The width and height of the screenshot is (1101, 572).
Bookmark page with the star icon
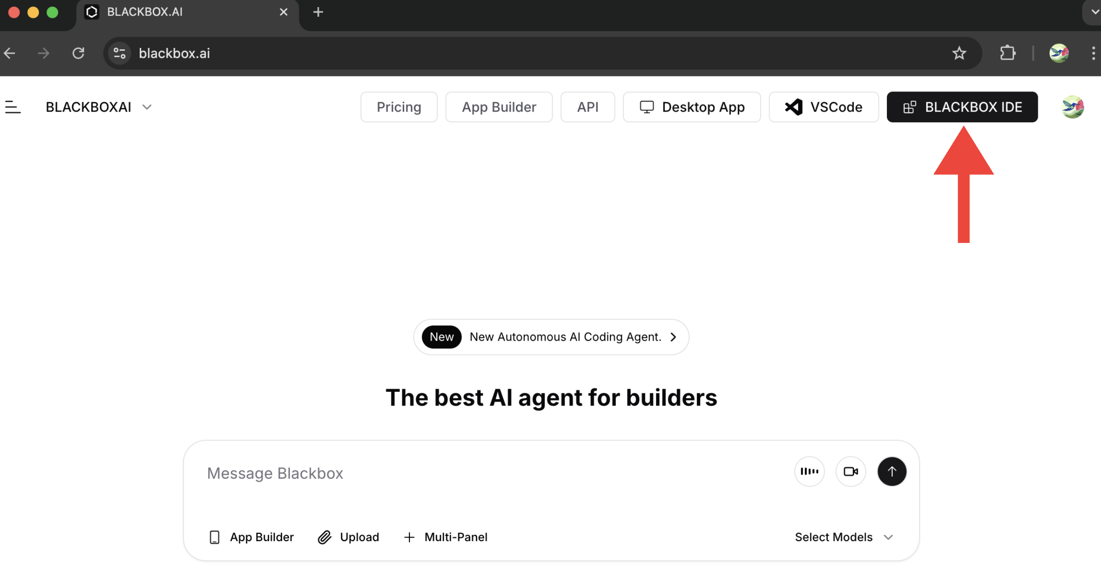(x=959, y=53)
